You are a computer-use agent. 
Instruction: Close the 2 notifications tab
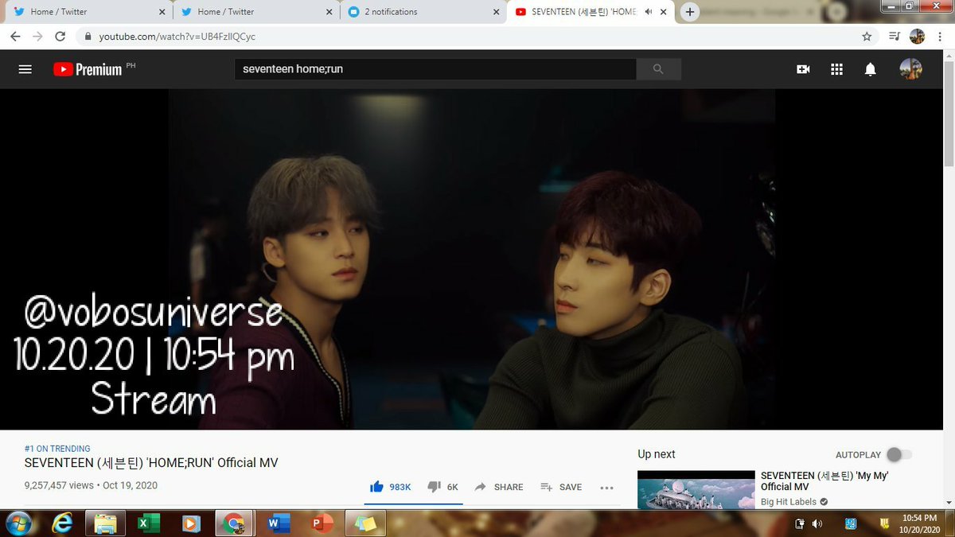click(x=496, y=12)
